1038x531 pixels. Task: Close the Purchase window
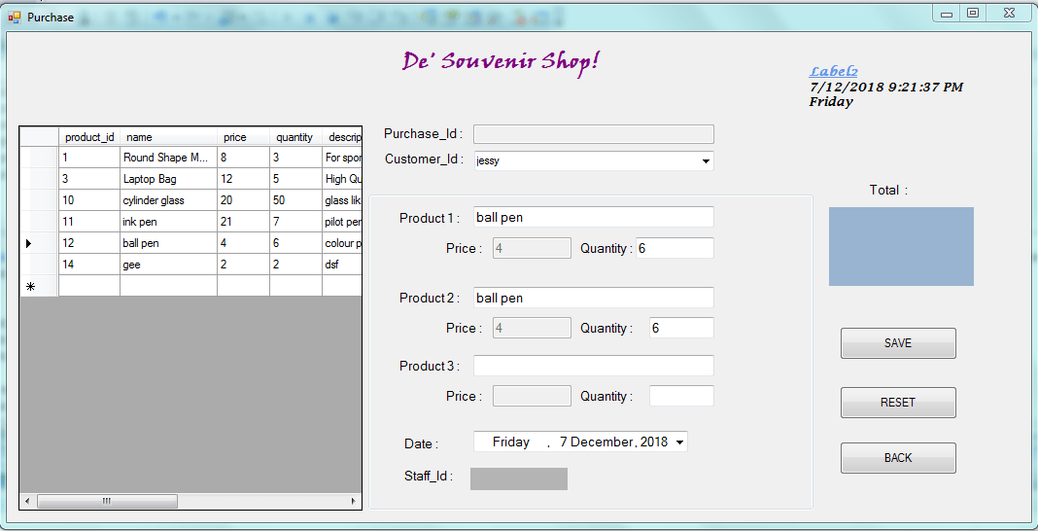tap(1009, 13)
